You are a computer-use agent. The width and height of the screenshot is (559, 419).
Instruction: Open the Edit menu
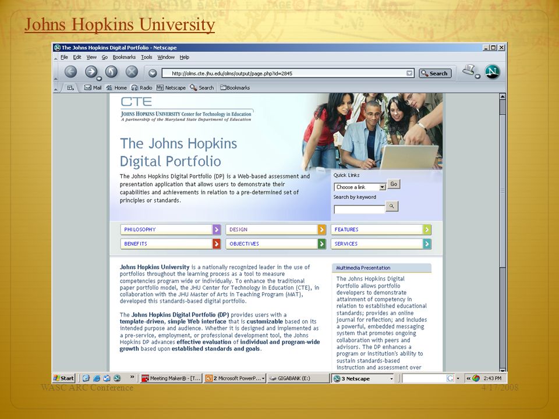click(77, 57)
